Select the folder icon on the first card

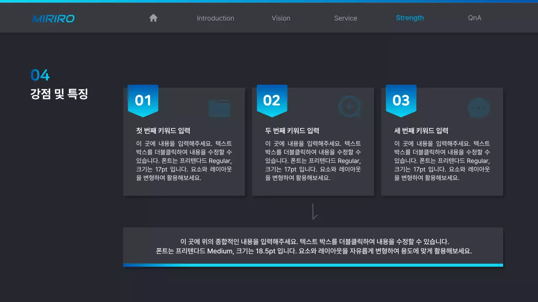[219, 107]
